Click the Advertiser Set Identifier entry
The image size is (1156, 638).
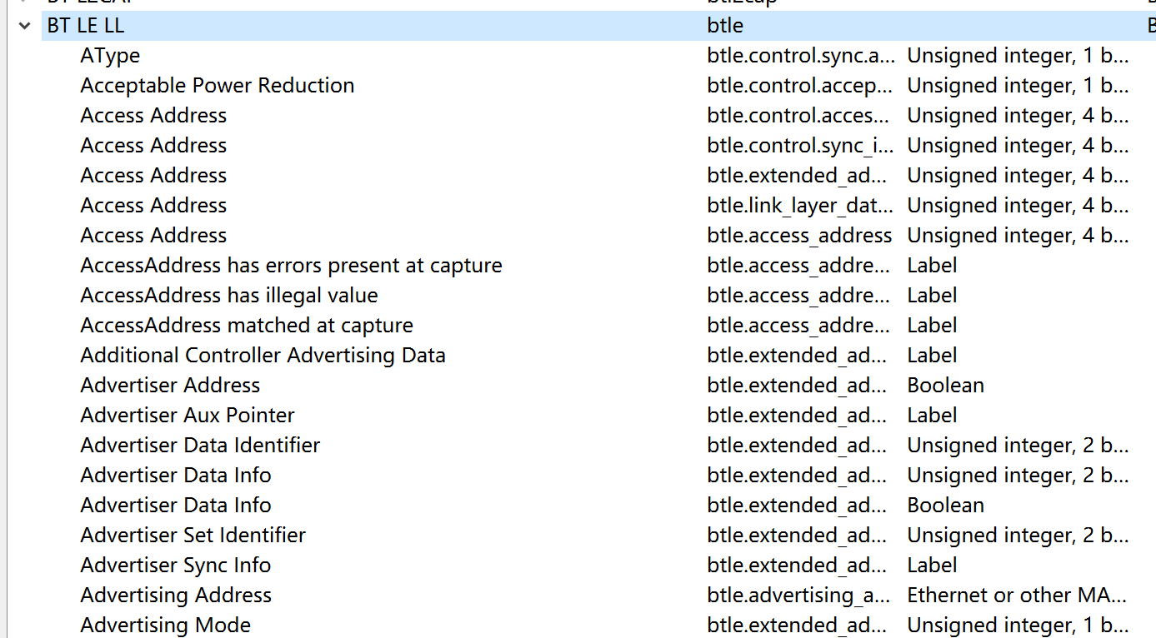coord(192,535)
